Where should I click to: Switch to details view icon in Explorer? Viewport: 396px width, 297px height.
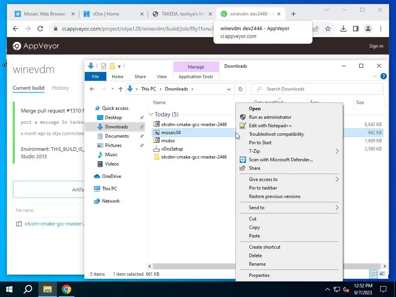pyautogui.click(x=374, y=274)
